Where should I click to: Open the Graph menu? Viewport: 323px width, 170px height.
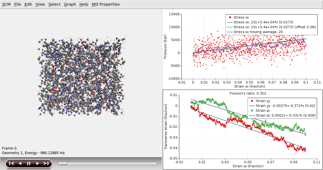click(70, 4)
